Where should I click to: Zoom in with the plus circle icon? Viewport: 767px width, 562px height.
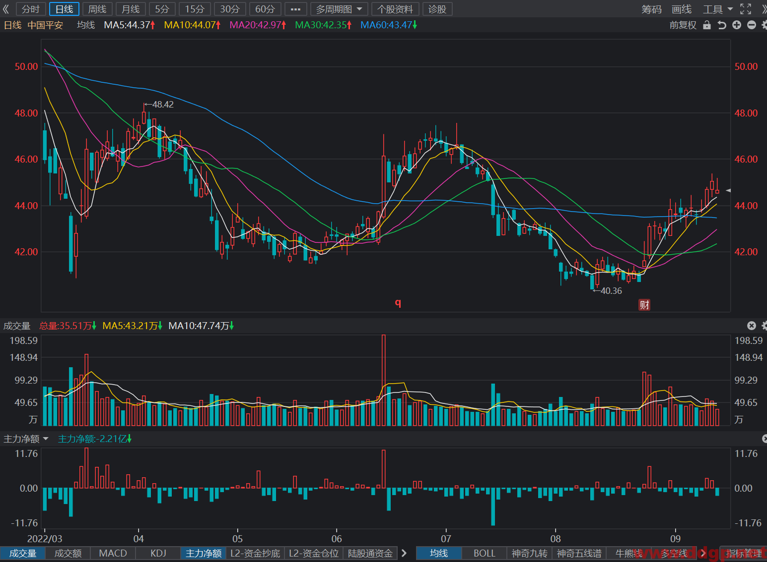tap(737, 25)
